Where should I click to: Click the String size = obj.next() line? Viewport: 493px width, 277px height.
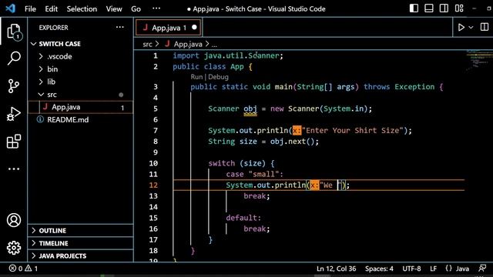[263, 142]
